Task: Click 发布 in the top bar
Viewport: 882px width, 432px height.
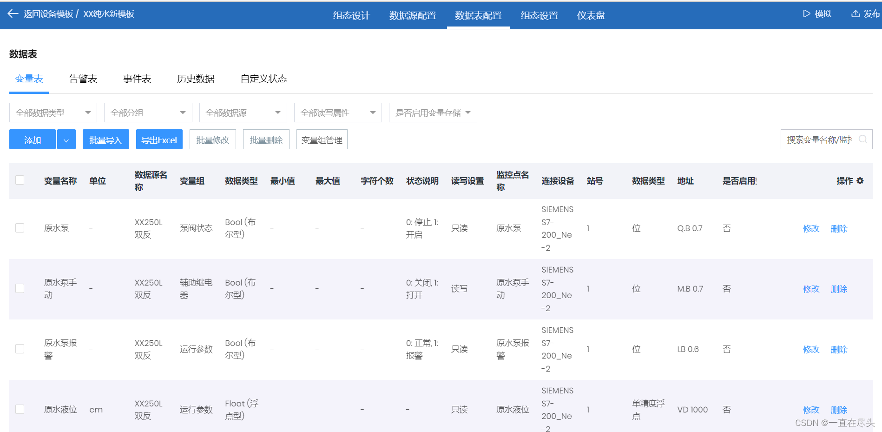Action: (x=871, y=14)
